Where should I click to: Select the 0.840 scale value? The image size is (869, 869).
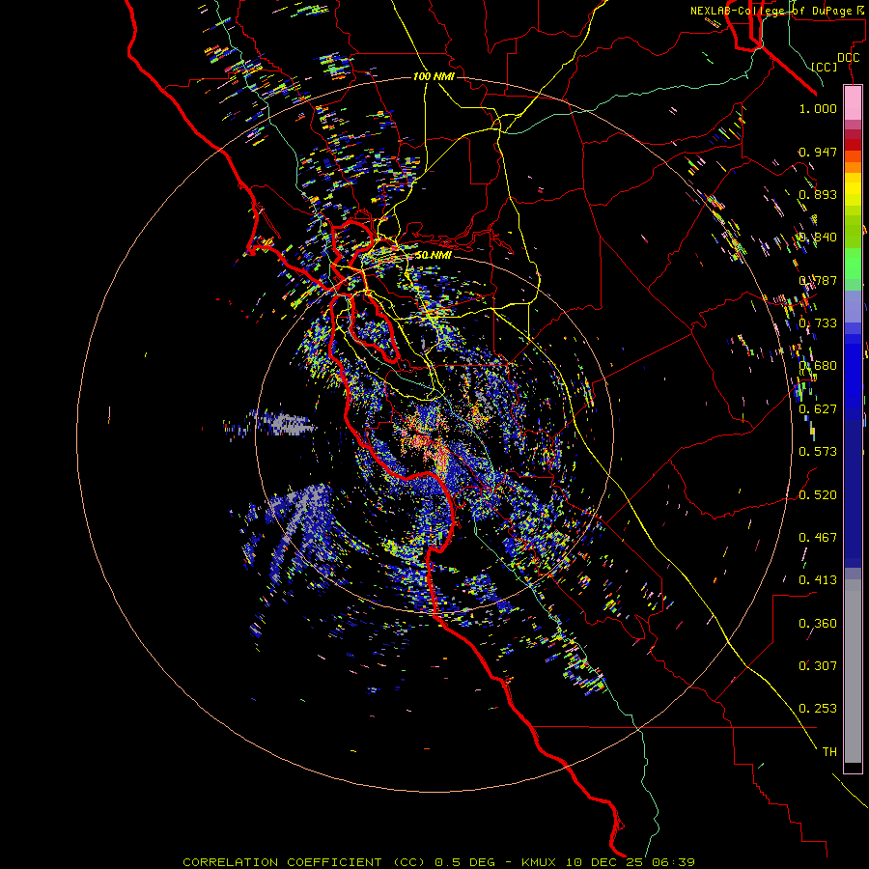pyautogui.click(x=818, y=238)
